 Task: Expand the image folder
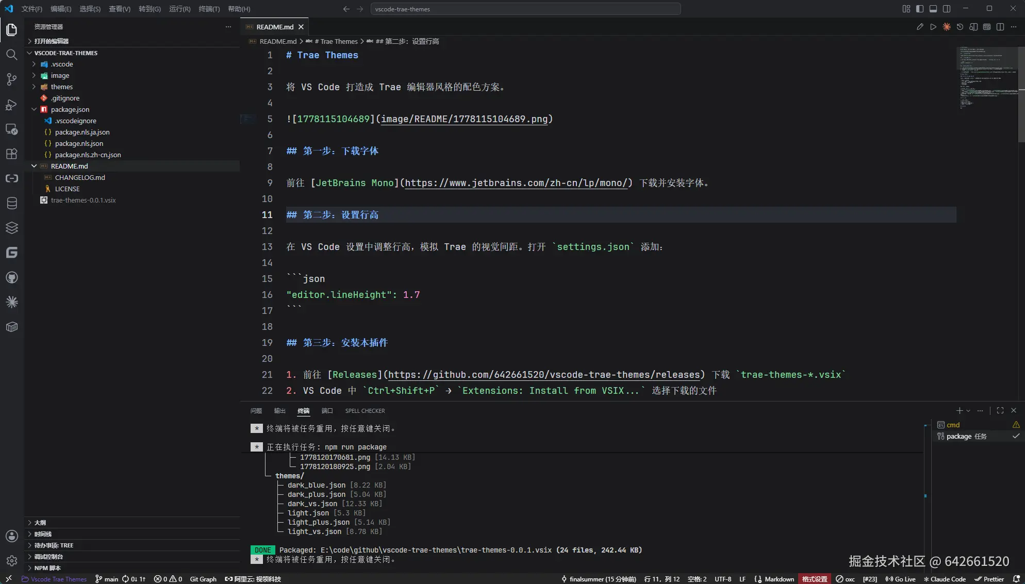click(132, 76)
